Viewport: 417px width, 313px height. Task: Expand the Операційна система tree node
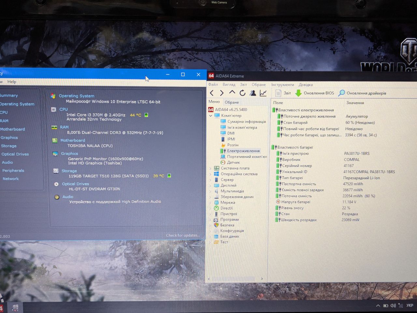210,174
